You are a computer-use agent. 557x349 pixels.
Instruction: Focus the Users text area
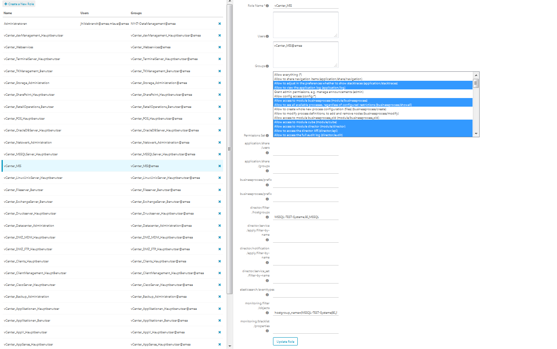[x=306, y=25]
